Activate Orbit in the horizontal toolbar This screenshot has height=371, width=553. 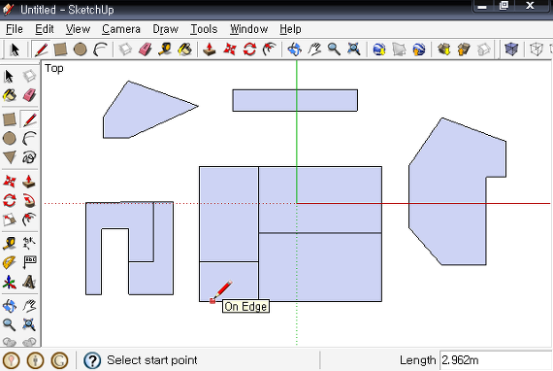tap(295, 50)
